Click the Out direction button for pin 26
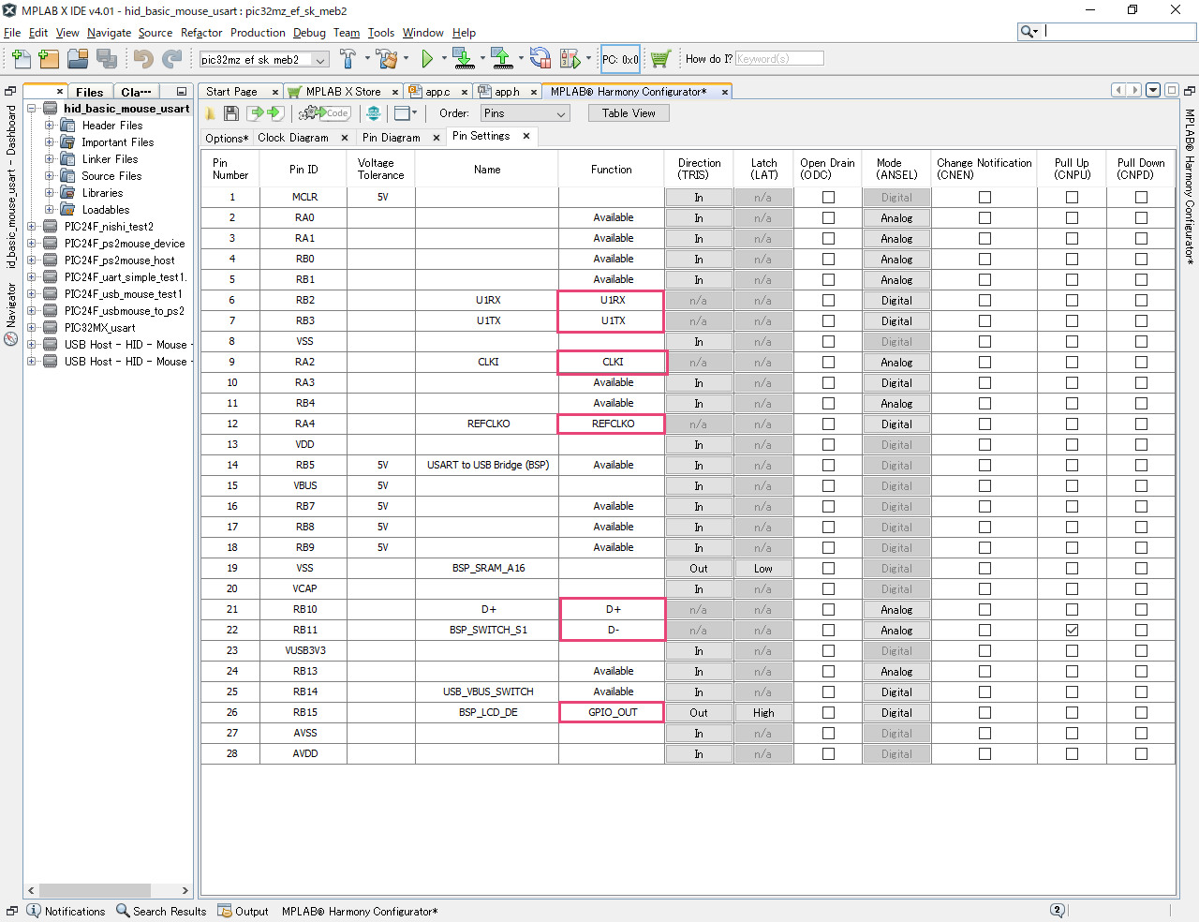This screenshot has height=922, width=1199. pos(699,713)
